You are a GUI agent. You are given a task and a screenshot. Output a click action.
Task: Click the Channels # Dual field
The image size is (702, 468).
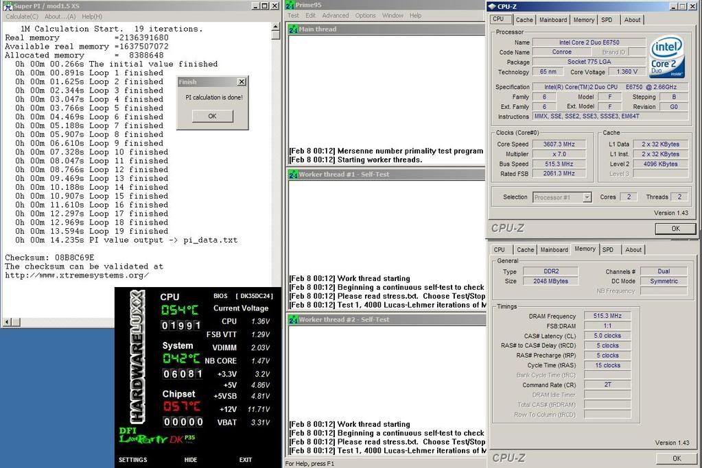tap(664, 271)
